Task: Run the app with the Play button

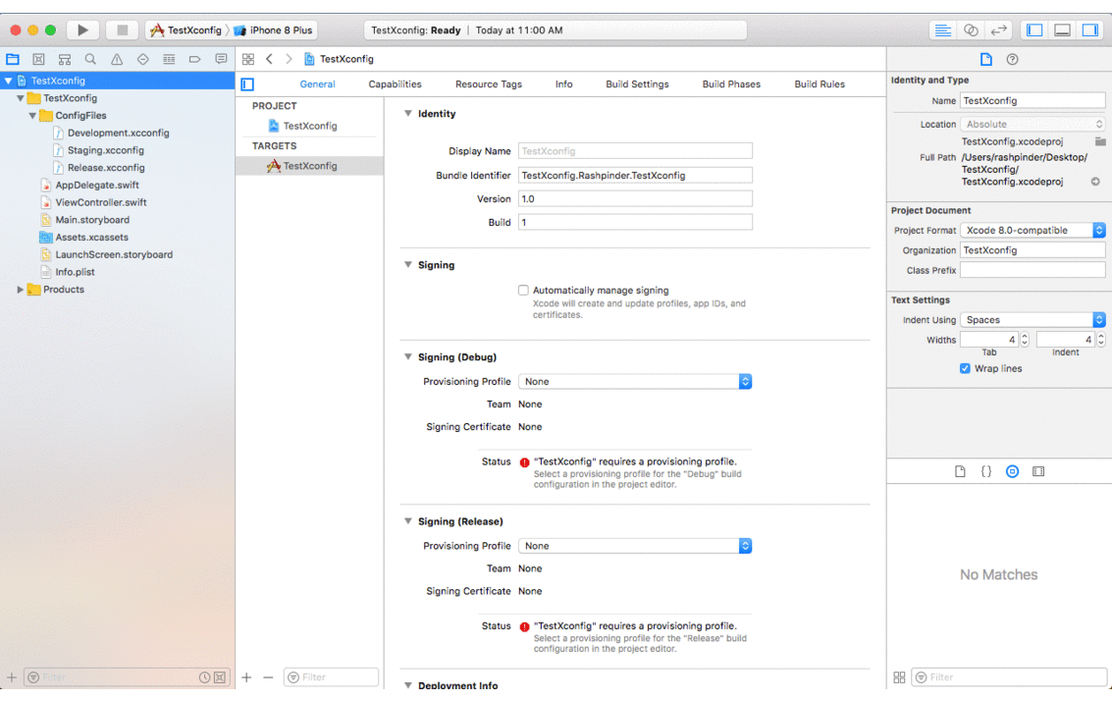Action: [82, 29]
